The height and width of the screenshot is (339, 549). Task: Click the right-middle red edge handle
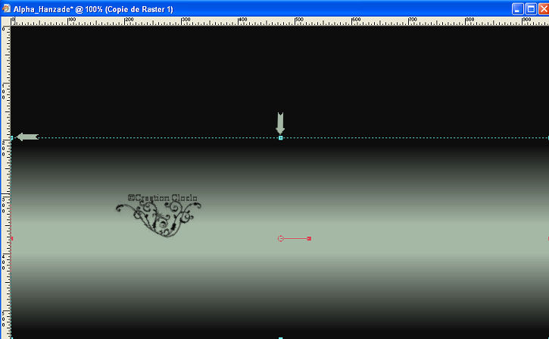pos(547,238)
